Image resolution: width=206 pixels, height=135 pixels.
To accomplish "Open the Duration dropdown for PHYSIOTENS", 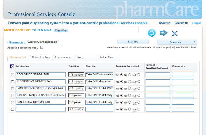I will point(76,82).
